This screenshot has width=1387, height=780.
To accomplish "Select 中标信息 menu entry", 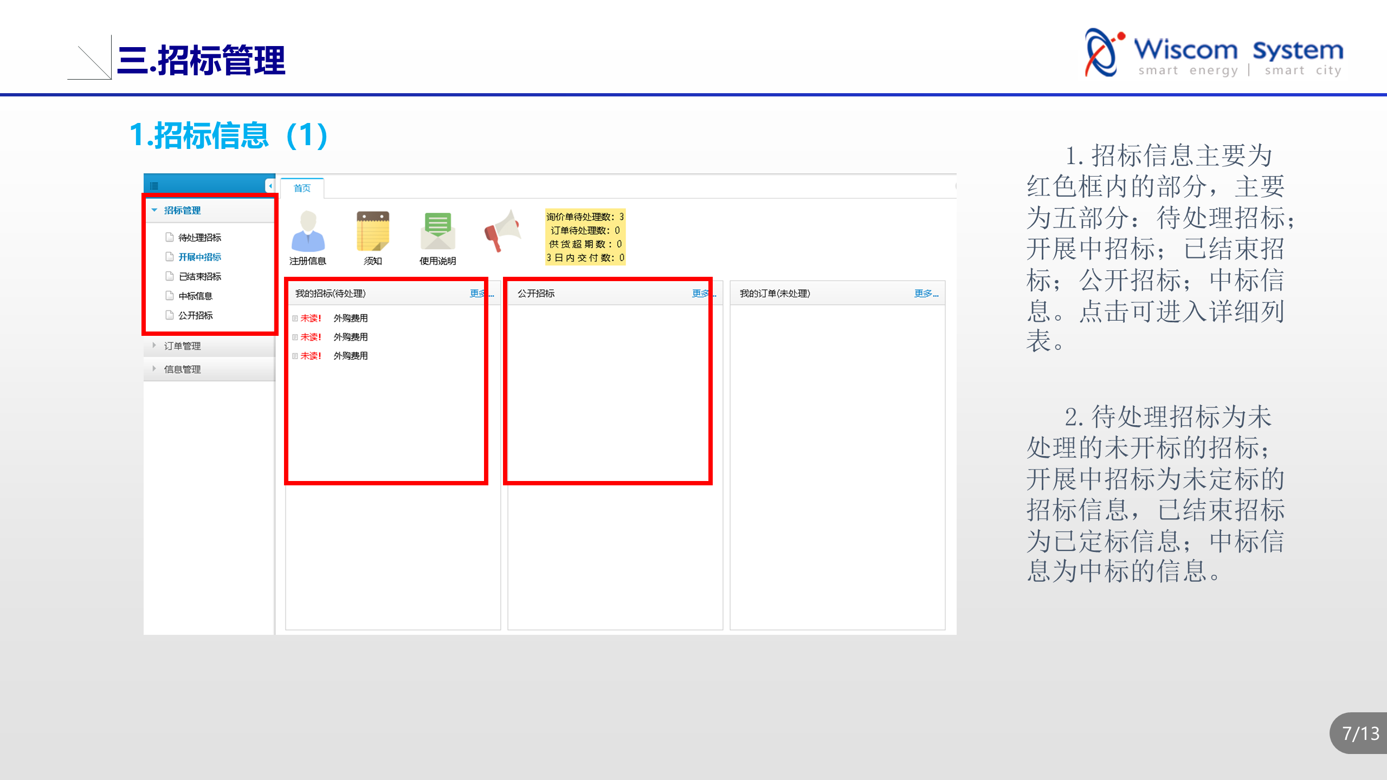I will click(x=195, y=296).
